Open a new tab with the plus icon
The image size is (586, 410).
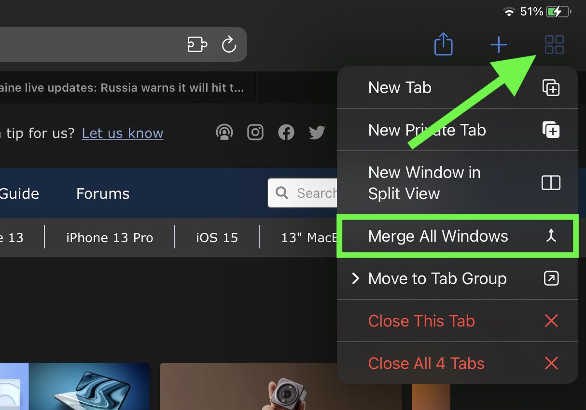(499, 44)
